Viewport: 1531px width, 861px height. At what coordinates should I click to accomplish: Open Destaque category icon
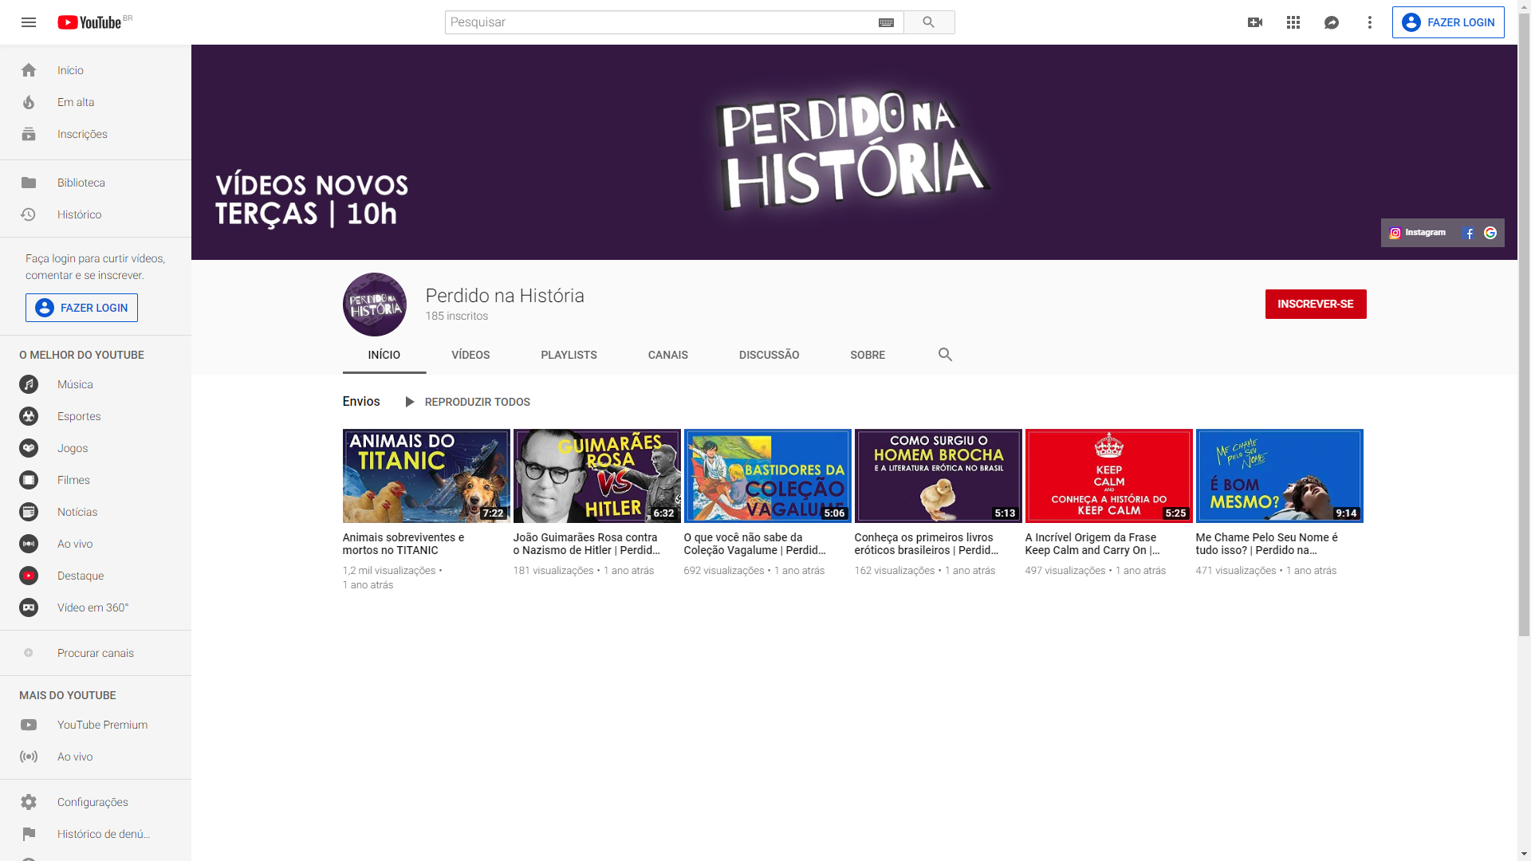point(29,576)
